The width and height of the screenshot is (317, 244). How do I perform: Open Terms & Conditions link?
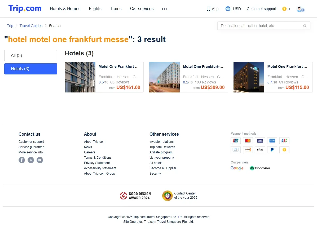[x=98, y=157]
